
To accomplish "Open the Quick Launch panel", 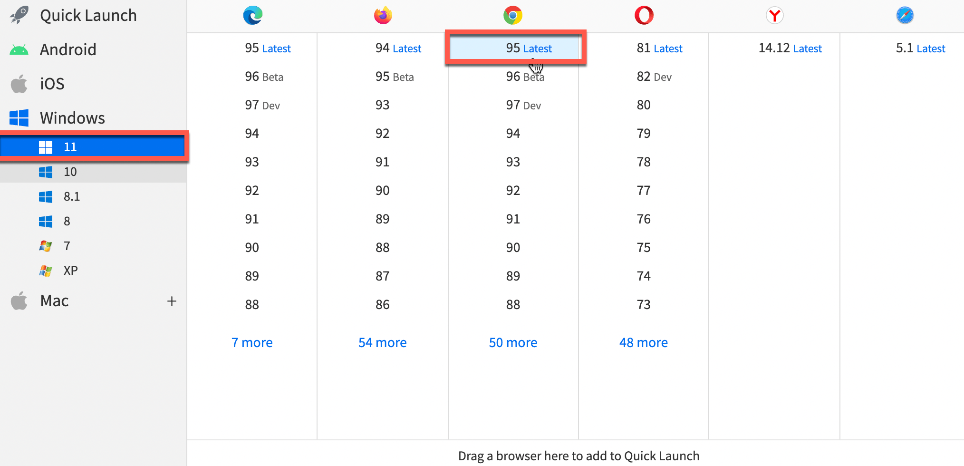I will (x=88, y=15).
